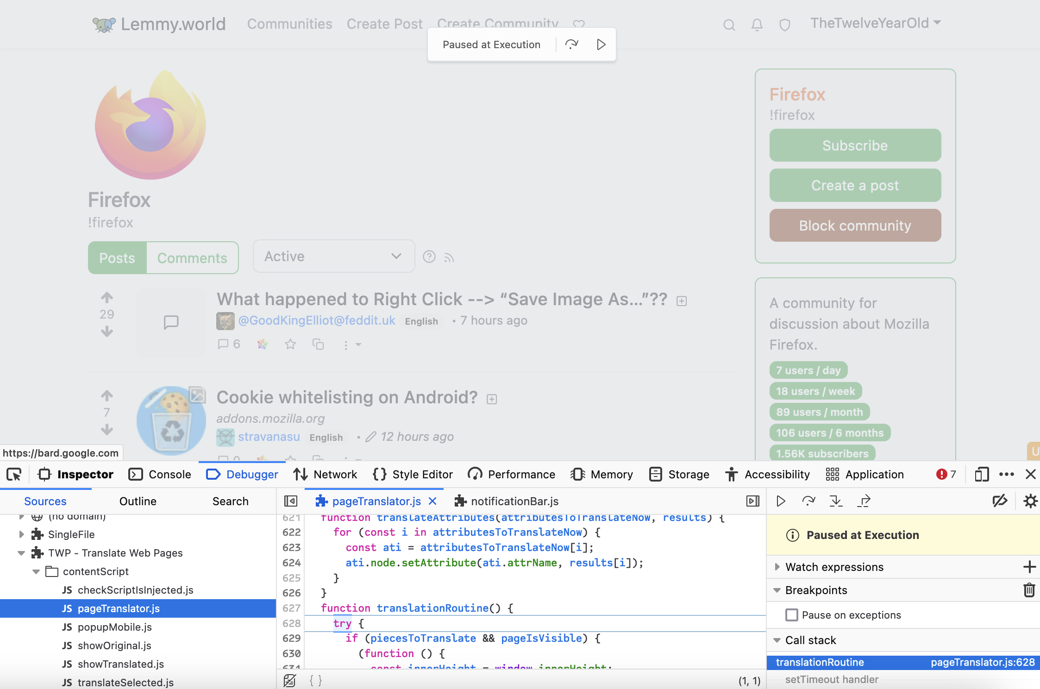This screenshot has height=689, width=1040.
Task: Switch to the Search panel tab
Action: [x=231, y=501]
